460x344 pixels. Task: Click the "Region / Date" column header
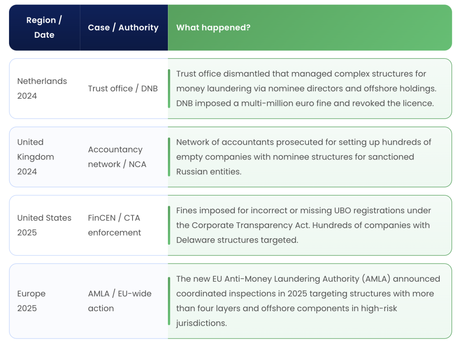44,27
